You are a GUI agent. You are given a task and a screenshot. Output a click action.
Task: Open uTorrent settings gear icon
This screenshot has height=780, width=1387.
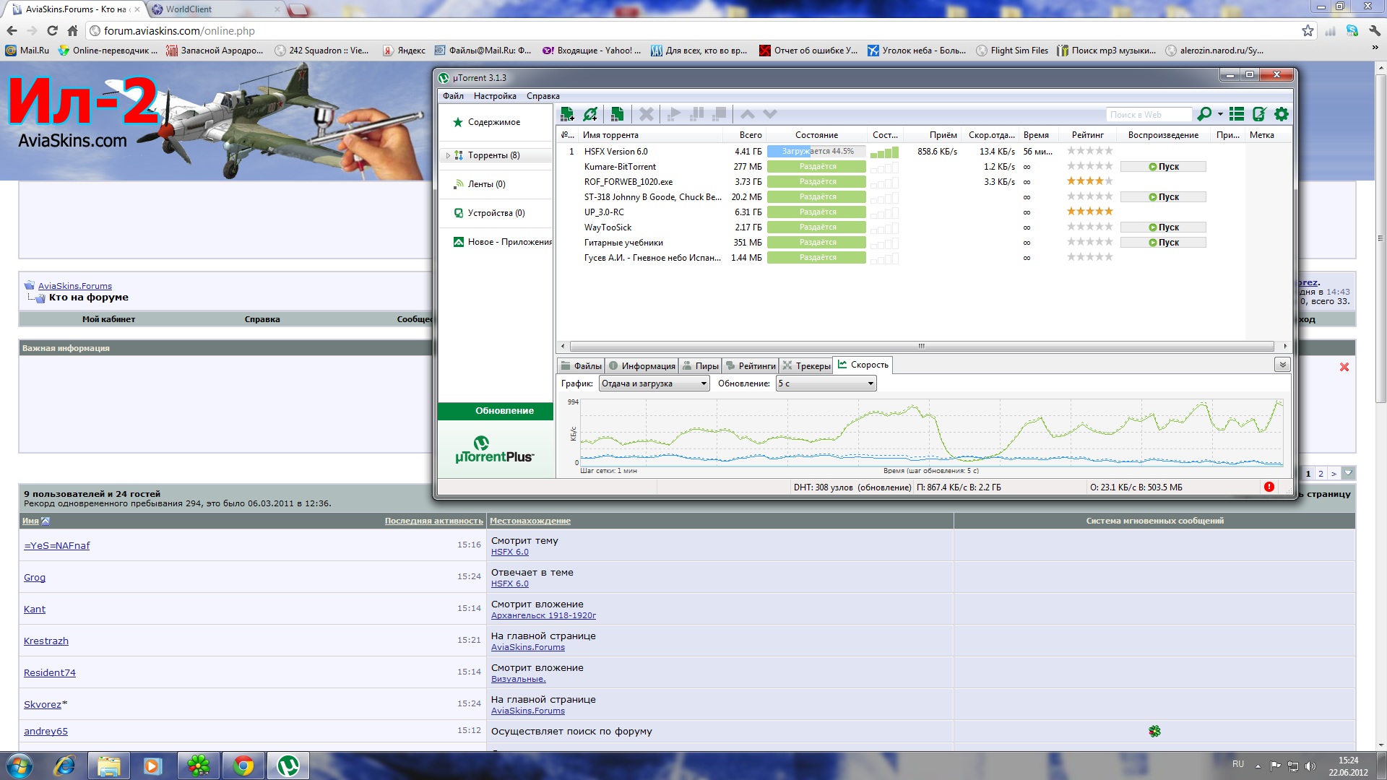pos(1282,114)
